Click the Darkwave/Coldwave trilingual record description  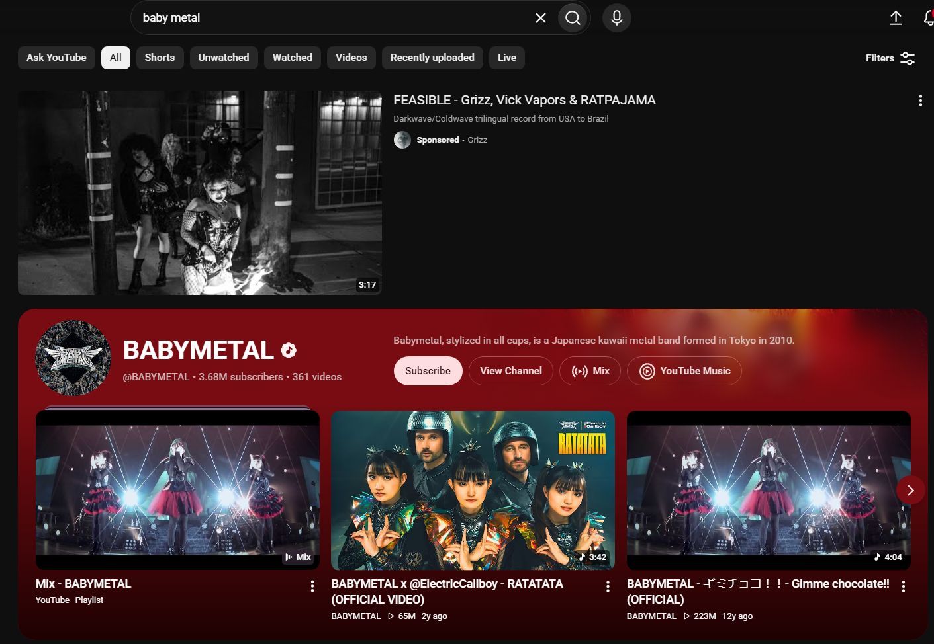501,119
